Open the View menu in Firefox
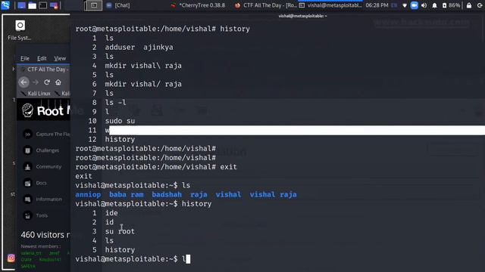The height and width of the screenshot is (272, 485). click(60, 58)
